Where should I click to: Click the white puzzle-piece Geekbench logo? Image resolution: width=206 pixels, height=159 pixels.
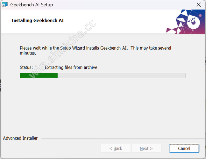(x=193, y=22)
